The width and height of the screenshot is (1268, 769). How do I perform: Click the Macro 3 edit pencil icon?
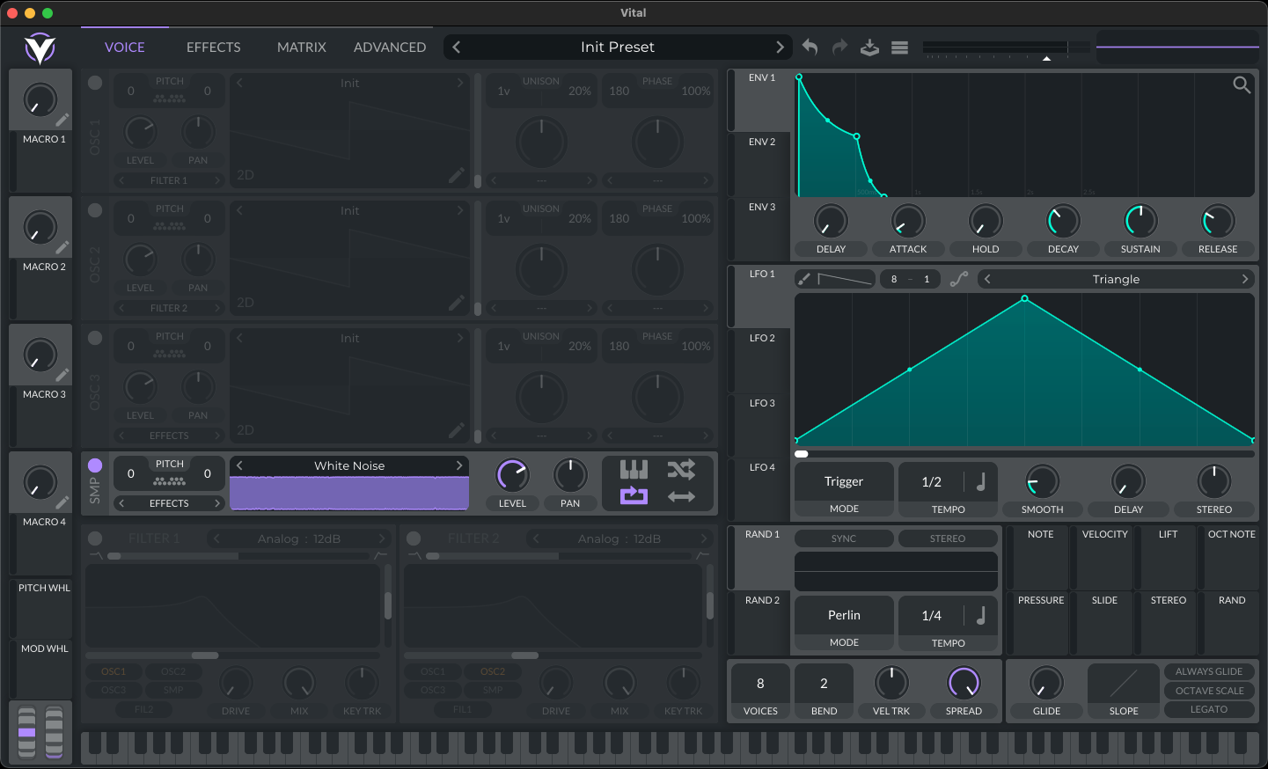[62, 376]
